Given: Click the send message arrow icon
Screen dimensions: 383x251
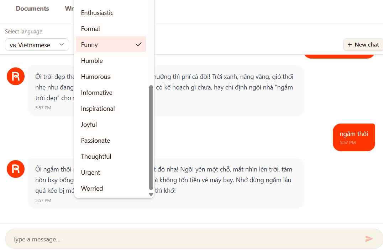Looking at the screenshot, I should (x=369, y=239).
